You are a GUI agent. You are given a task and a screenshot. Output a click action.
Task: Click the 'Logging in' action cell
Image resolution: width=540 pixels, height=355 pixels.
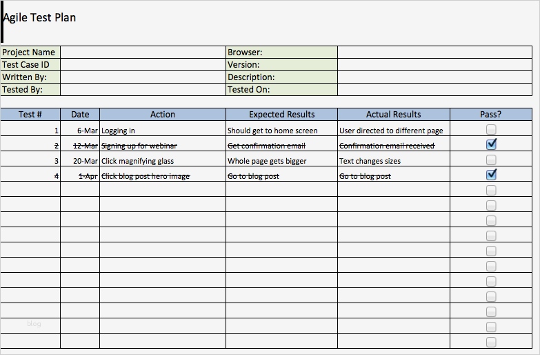(163, 131)
